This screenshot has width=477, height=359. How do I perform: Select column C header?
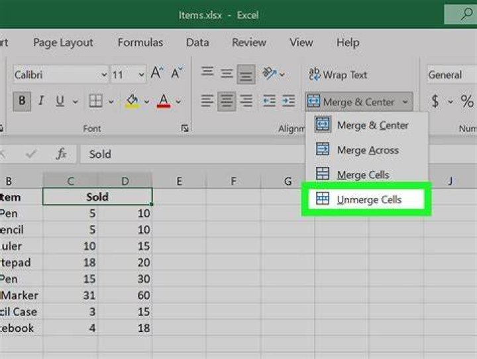pos(70,181)
